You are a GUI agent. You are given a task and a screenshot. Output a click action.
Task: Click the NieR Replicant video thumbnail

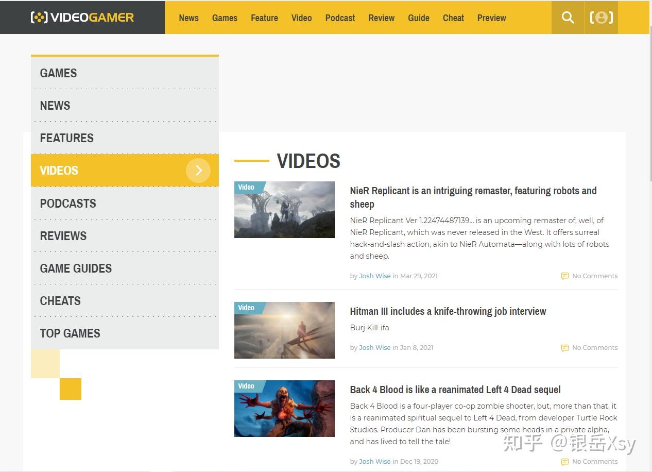tap(284, 210)
